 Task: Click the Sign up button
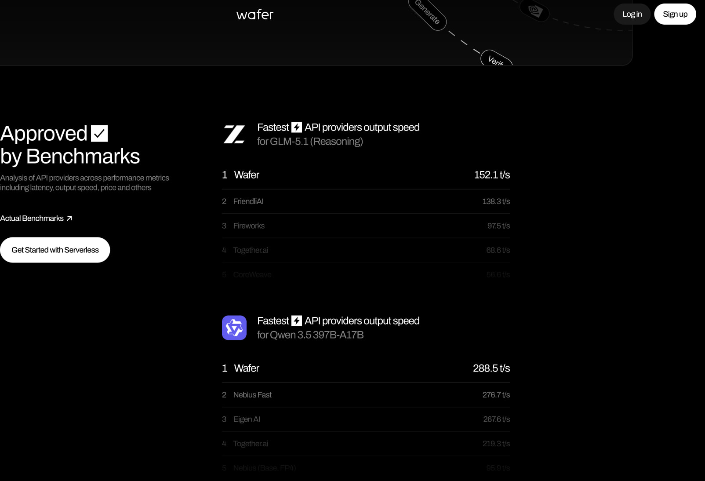(x=675, y=14)
